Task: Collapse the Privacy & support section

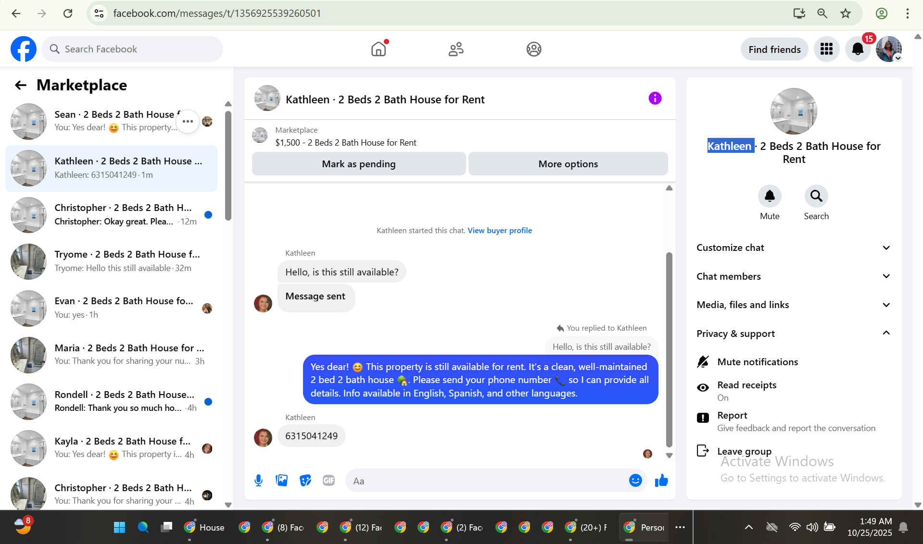Action: click(794, 333)
